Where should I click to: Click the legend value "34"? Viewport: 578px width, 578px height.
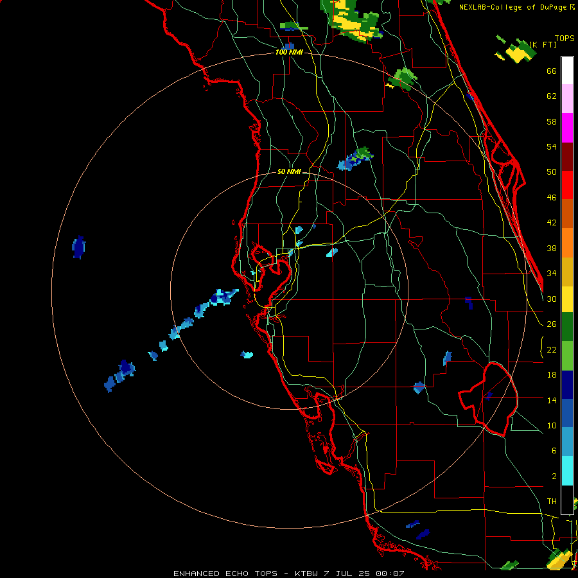tap(552, 273)
